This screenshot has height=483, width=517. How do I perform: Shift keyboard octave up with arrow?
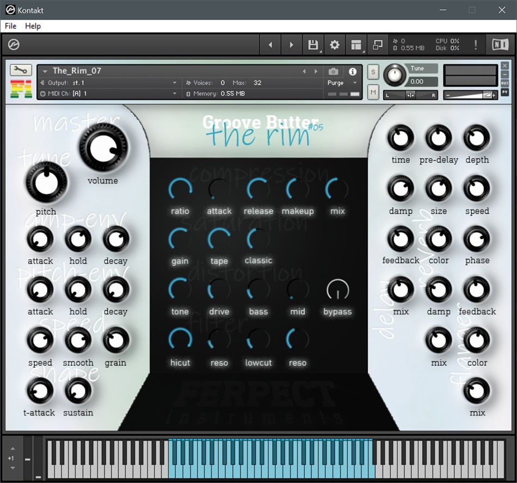click(x=13, y=449)
